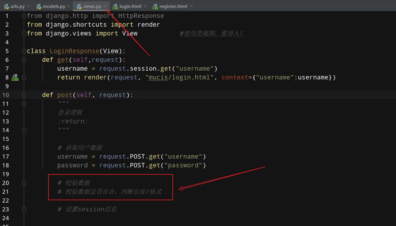This screenshot has width=396, height=226.
Task: Click the "username" string on line 17
Action: [x=183, y=157]
